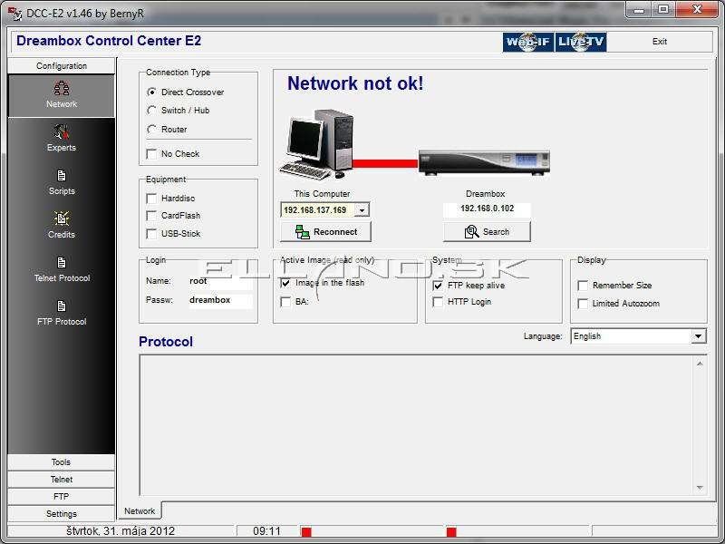Image resolution: width=725 pixels, height=544 pixels.
Task: Tick the USB-Stick equipment checkbox
Action: [151, 234]
